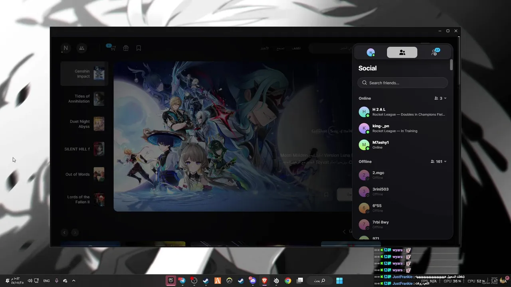The height and width of the screenshot is (287, 511).
Task: Open friend requests tab with 37 badge
Action: click(435, 52)
